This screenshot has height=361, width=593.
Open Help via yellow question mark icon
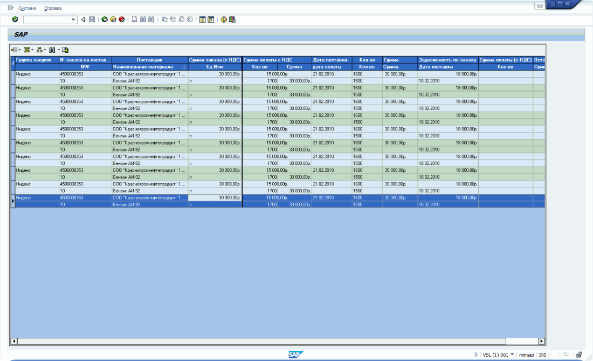point(224,19)
